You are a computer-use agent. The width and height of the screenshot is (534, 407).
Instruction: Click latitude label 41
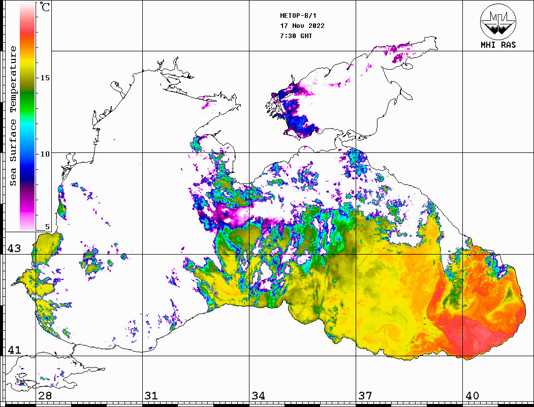(x=14, y=350)
